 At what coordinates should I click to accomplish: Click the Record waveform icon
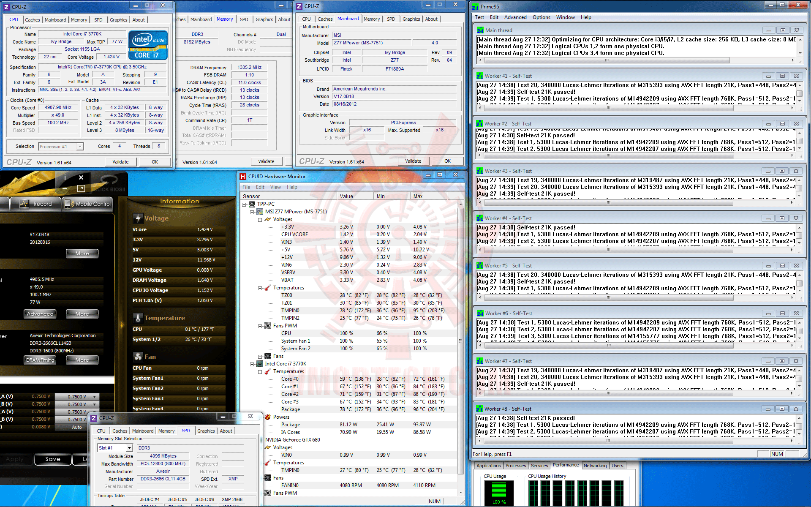[x=24, y=204]
